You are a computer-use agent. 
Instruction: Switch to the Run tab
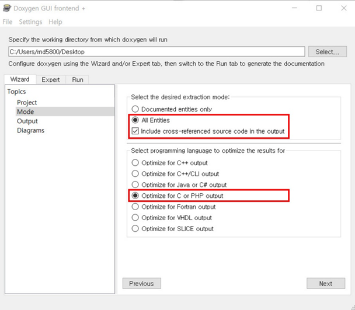click(78, 80)
